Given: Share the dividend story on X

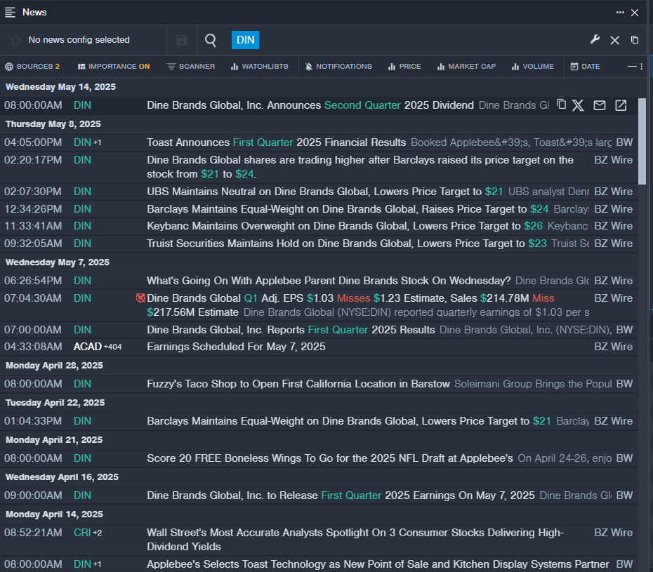Looking at the screenshot, I should [x=578, y=105].
